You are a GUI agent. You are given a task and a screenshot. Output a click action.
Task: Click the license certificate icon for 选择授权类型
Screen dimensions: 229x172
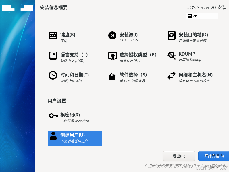(x=112, y=56)
